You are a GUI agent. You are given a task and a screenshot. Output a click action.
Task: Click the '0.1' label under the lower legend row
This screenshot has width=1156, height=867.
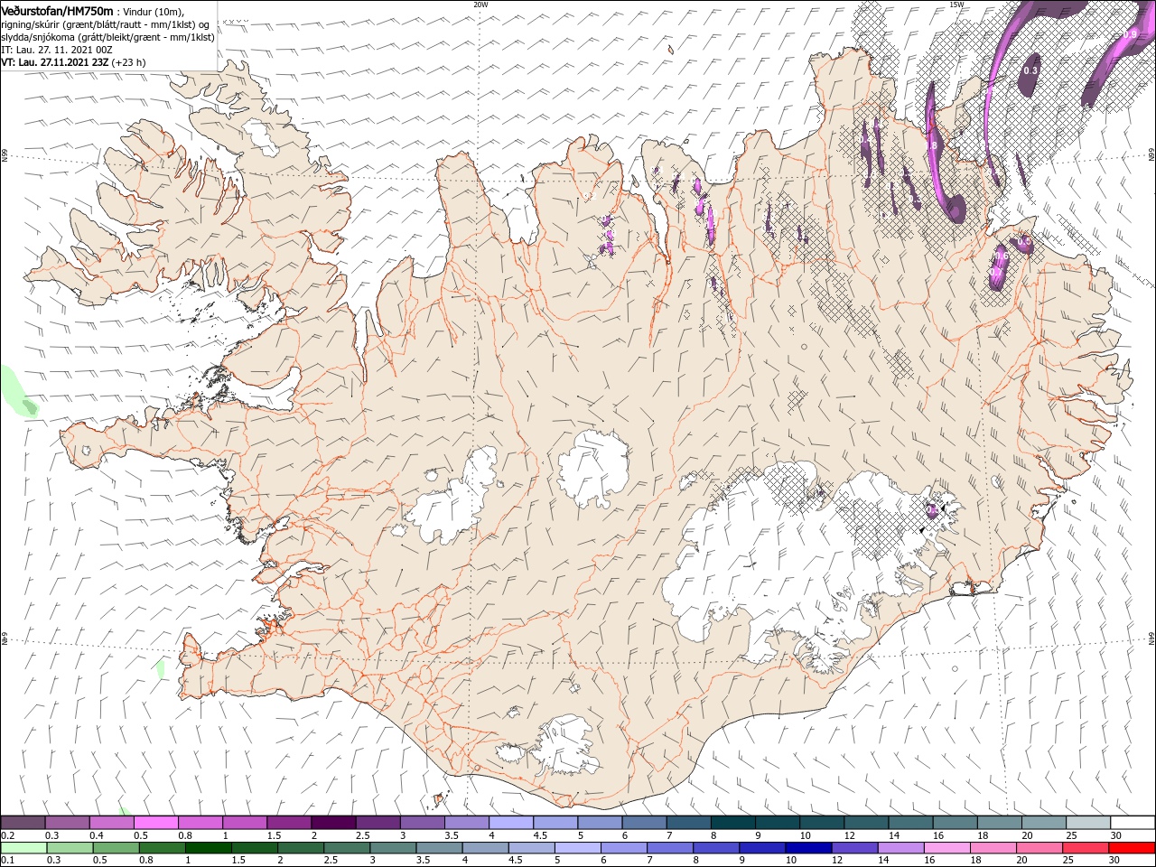[7, 861]
